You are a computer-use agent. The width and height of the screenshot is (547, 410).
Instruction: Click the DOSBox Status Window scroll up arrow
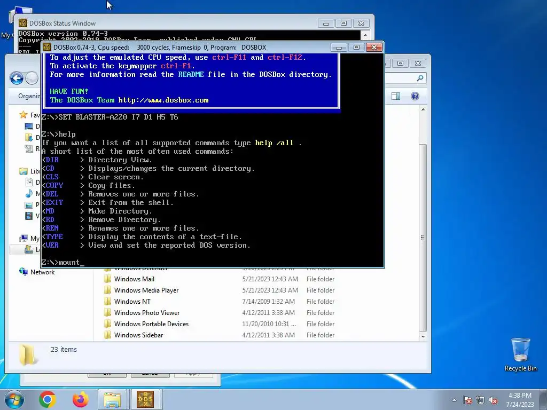pos(365,35)
